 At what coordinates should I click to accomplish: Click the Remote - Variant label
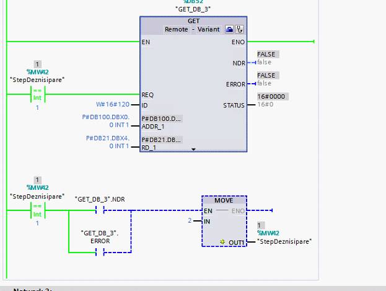coord(193,29)
